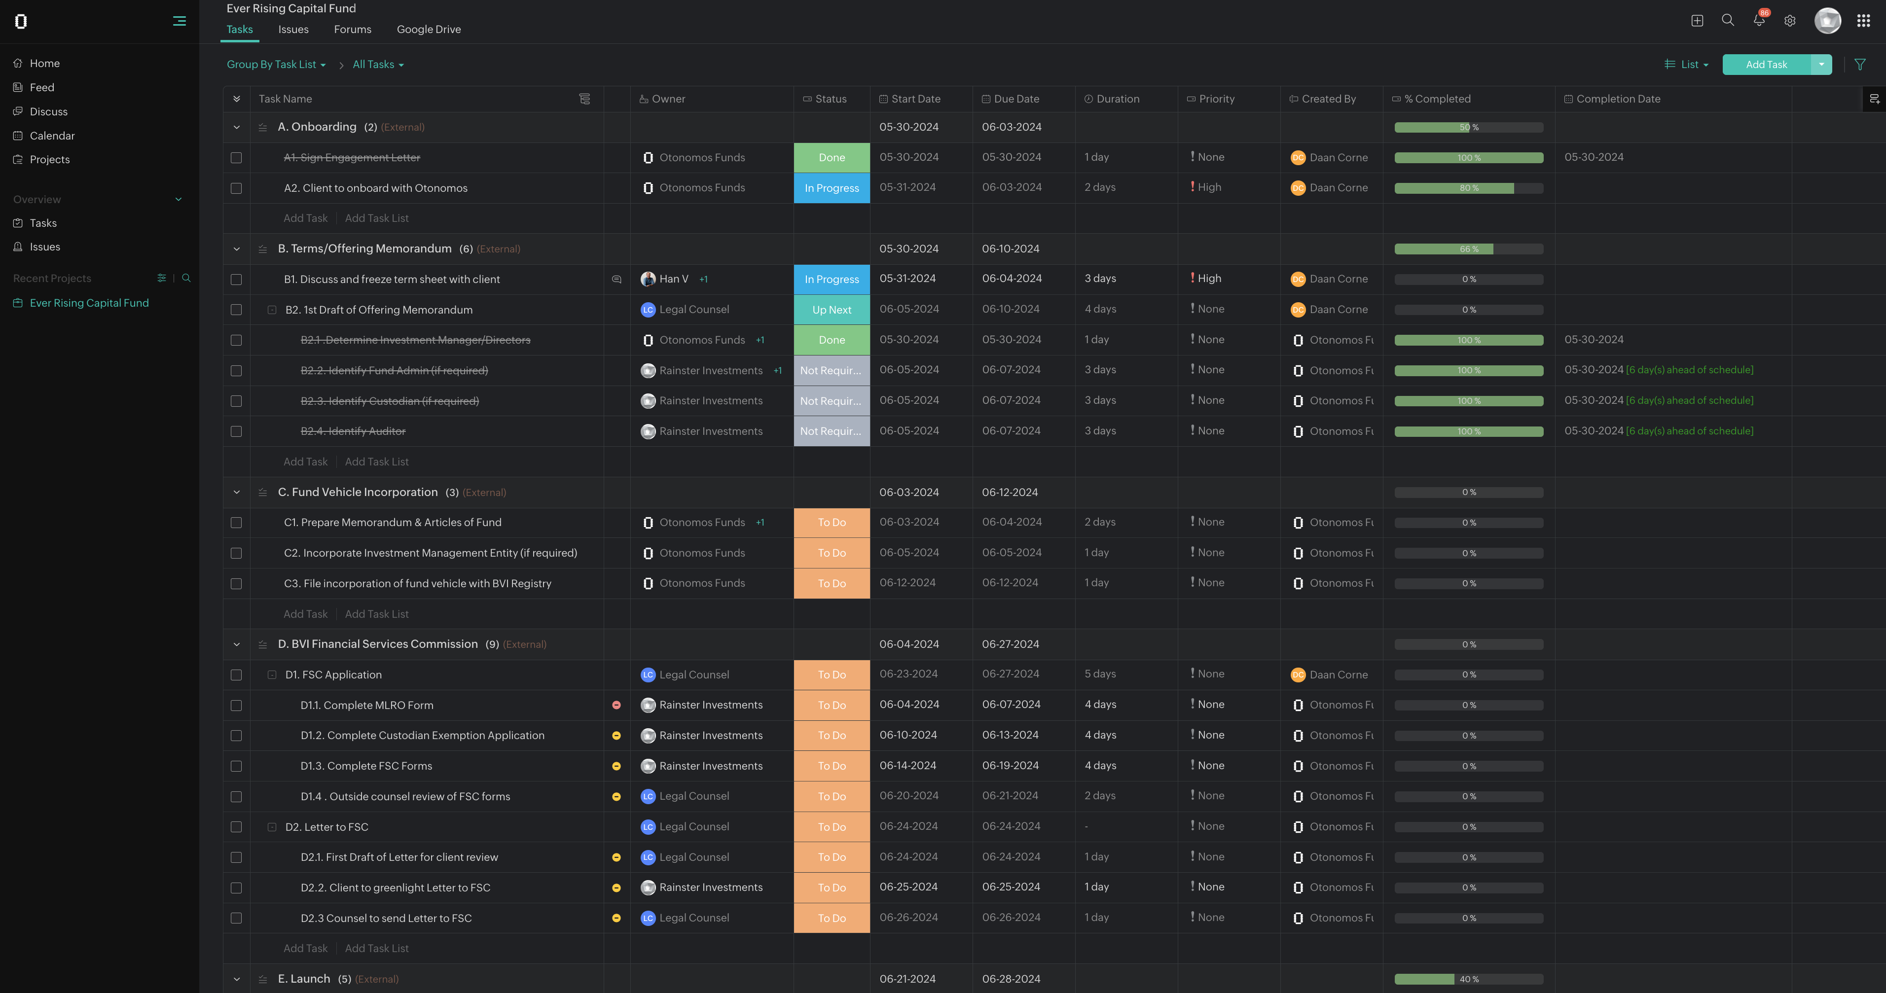Open the Ever Rising Capital Fund project

click(89, 302)
